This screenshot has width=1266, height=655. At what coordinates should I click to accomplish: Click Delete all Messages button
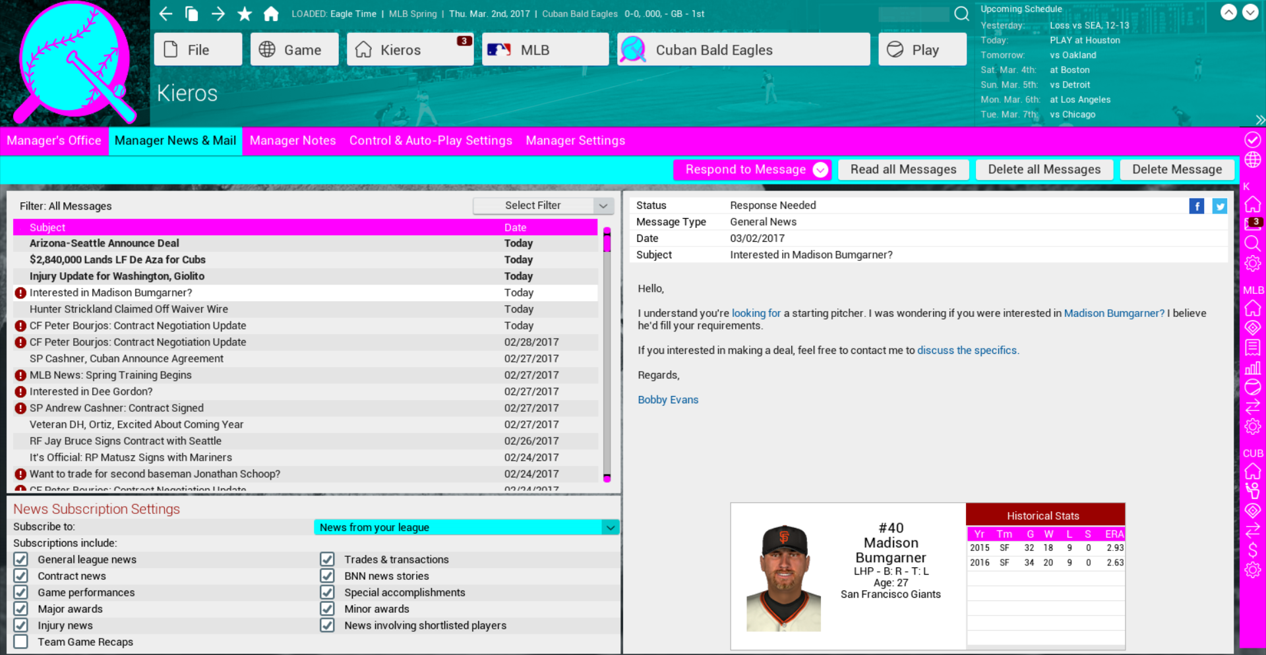click(x=1044, y=169)
